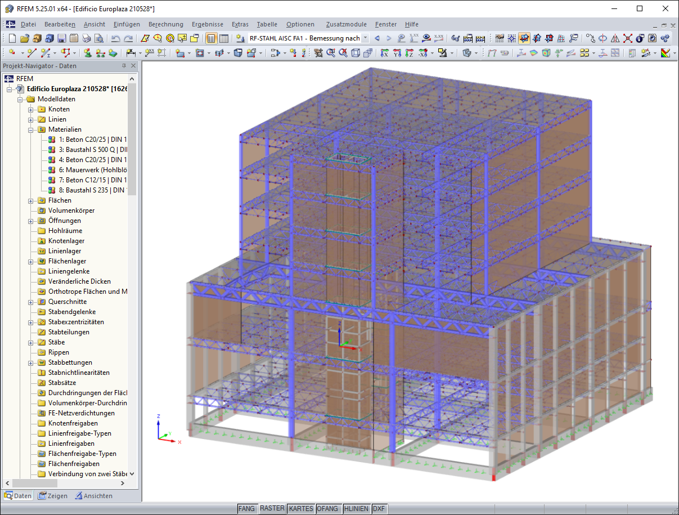Click the rainbow panel colors icon
This screenshot has height=515, width=679.
[x=665, y=54]
